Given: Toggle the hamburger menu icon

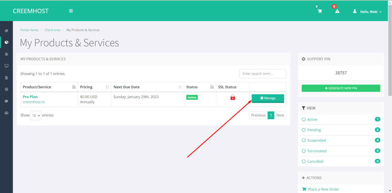Looking at the screenshot, I should tap(71, 11).
